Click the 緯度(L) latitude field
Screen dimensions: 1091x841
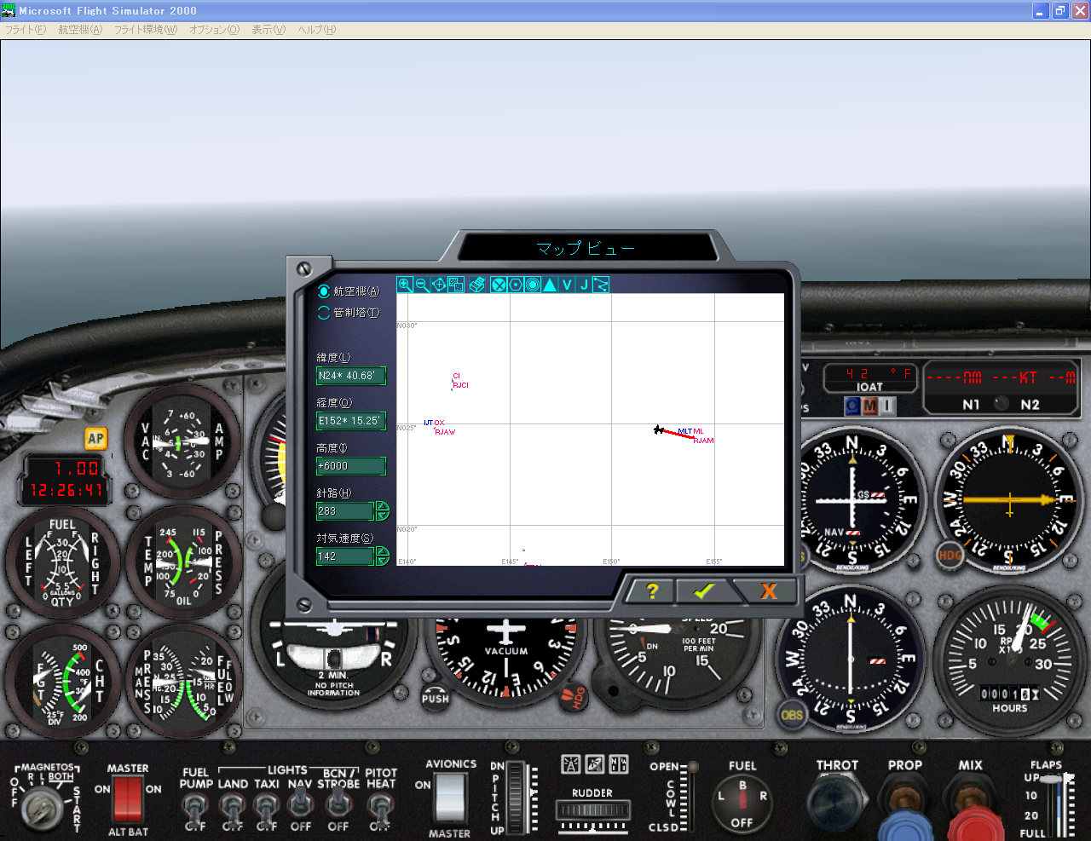click(x=351, y=376)
